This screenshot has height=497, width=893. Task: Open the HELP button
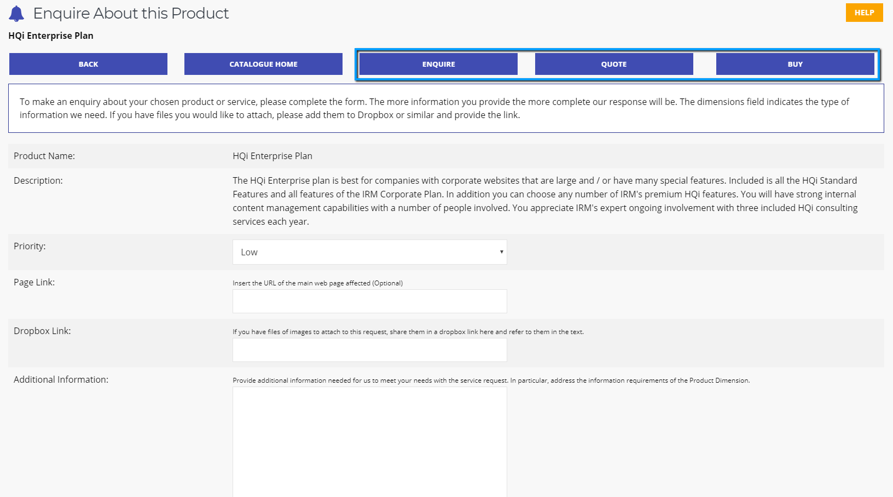864,13
